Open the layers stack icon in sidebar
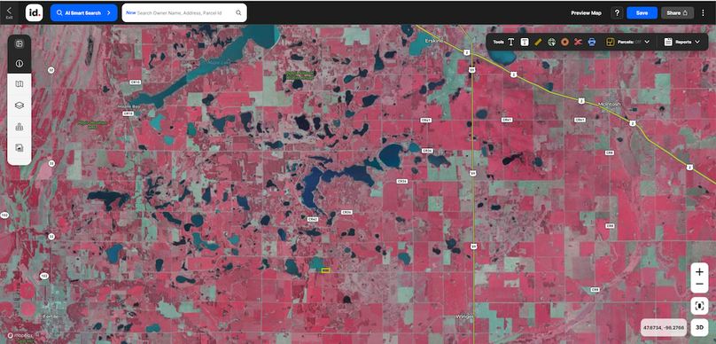Screen dimensions: 716x344 pyautogui.click(x=19, y=106)
